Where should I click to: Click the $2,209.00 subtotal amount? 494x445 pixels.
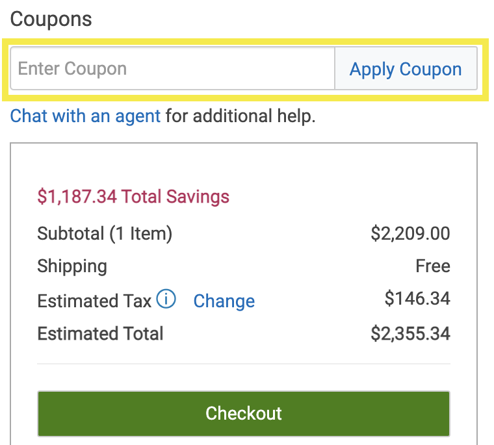[x=410, y=233]
